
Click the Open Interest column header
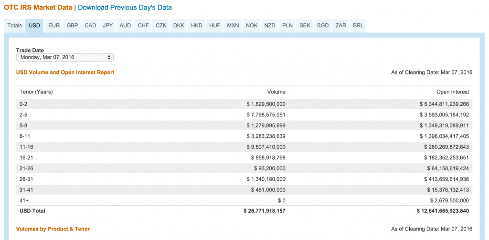pos(452,92)
